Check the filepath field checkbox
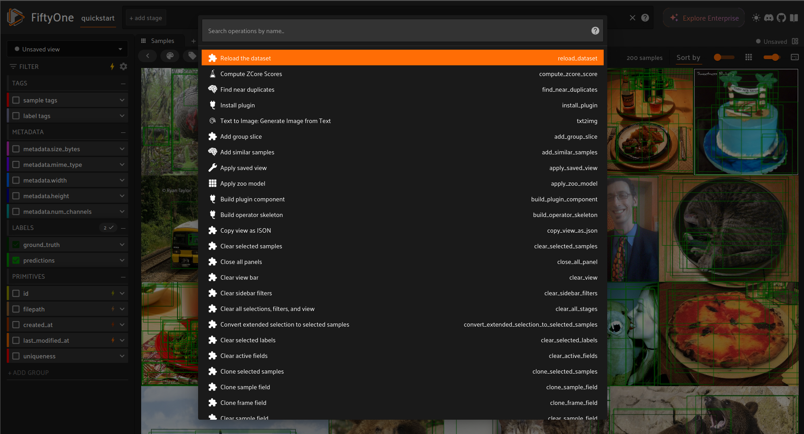Viewport: 804px width, 434px height. point(16,309)
